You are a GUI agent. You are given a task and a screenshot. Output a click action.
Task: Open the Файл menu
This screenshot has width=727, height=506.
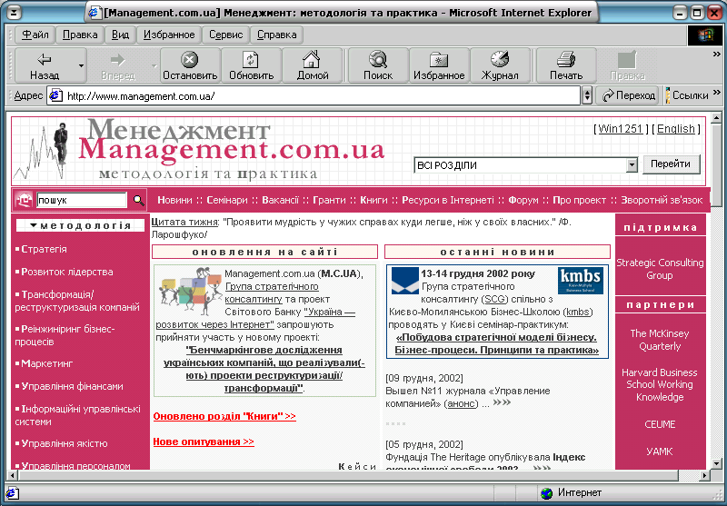[x=35, y=35]
